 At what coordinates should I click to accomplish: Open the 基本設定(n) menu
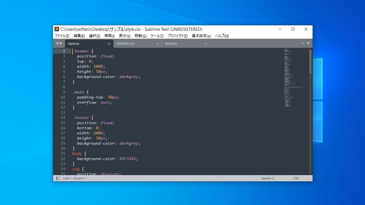point(201,36)
